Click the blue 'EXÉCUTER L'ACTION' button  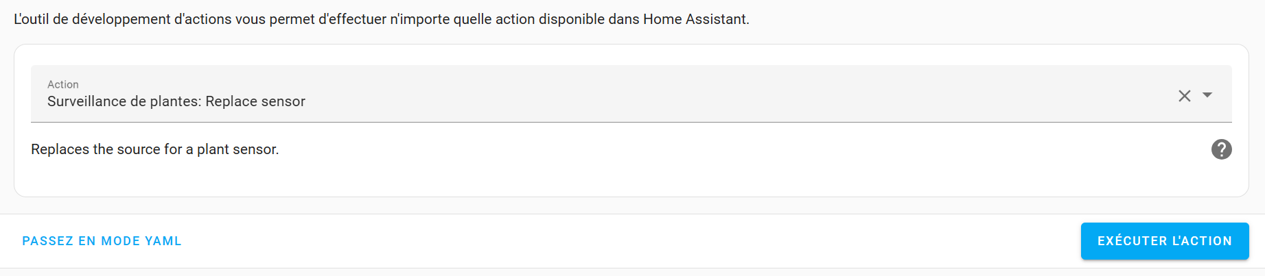[1165, 241]
